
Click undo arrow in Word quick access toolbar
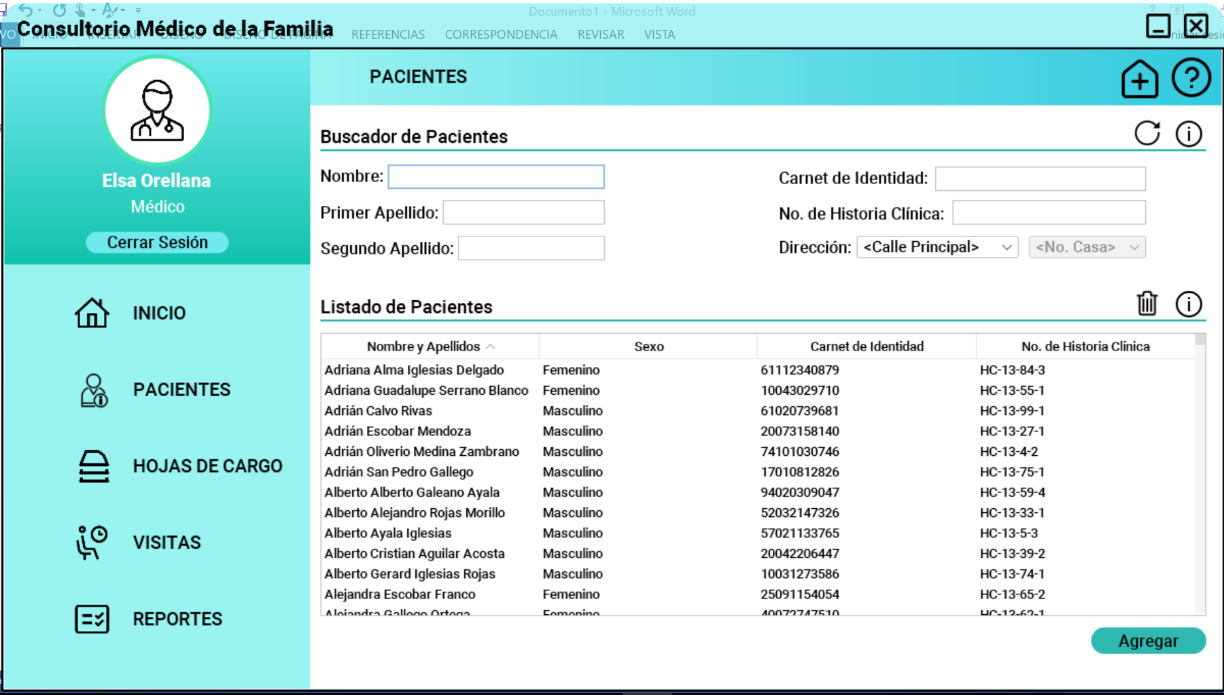click(25, 10)
